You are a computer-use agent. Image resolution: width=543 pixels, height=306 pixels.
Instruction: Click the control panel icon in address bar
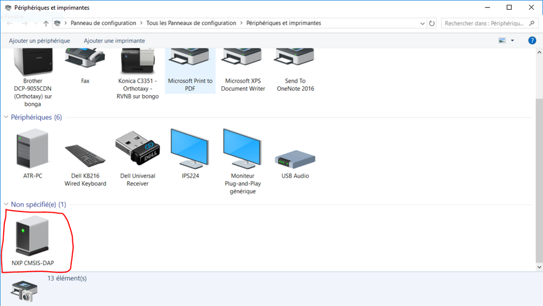tap(57, 23)
